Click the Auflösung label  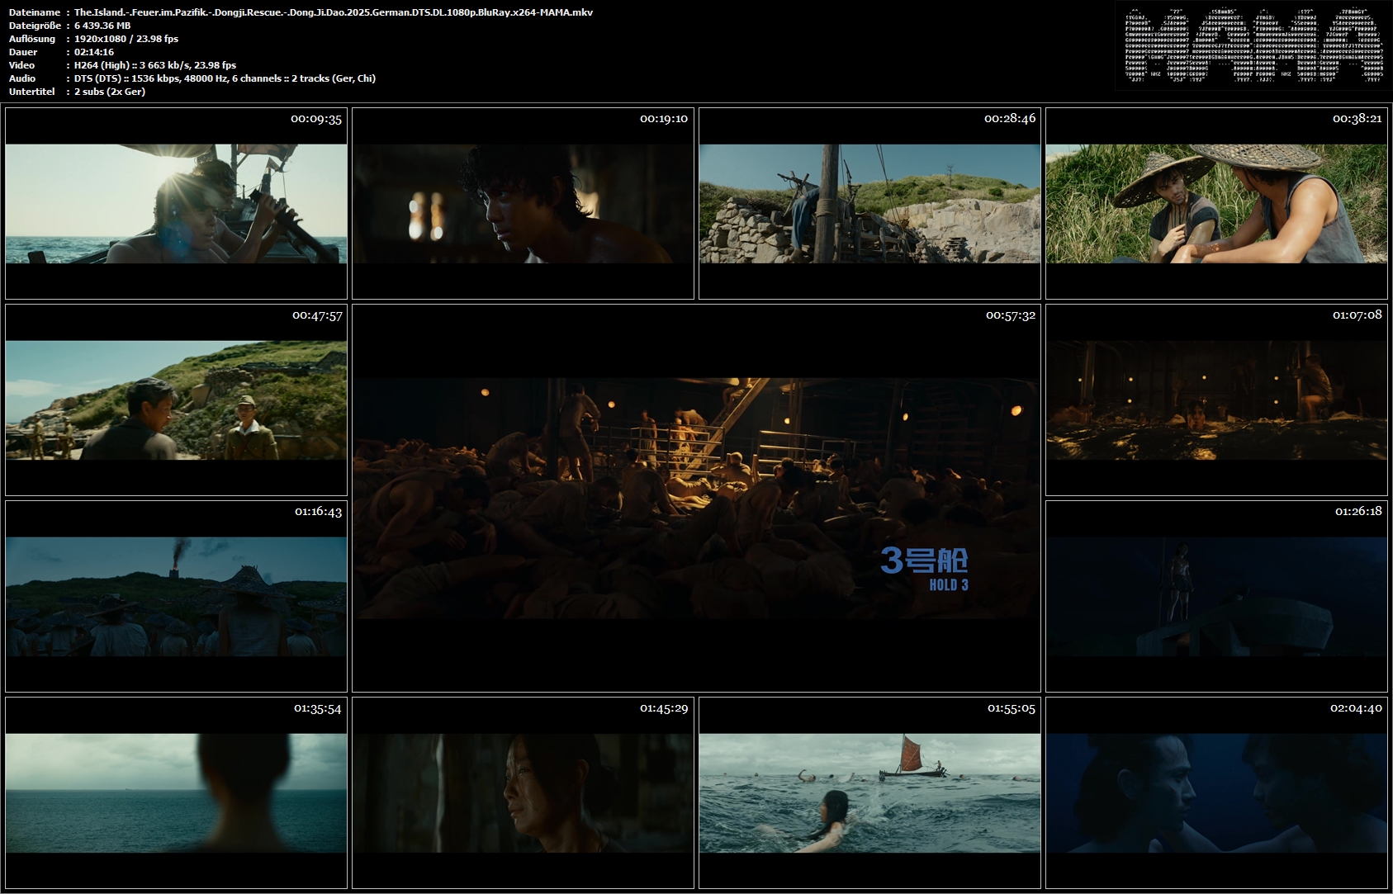pos(32,39)
